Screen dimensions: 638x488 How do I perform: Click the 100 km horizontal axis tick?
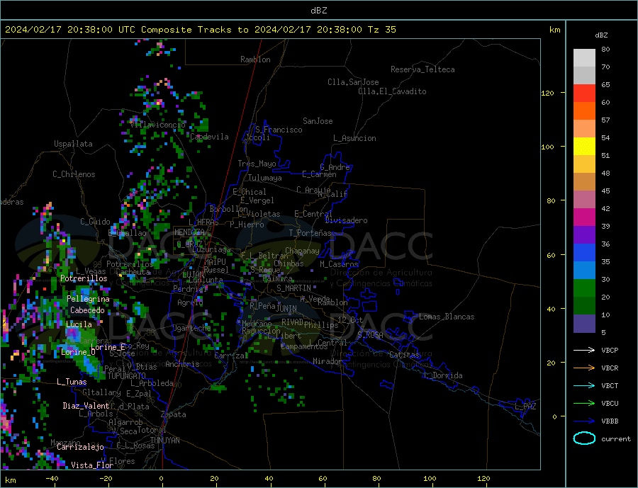[430, 479]
